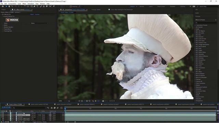Screen dimensions: 219x123
Task: Select the Roto Brush tool
Action: click(x=50, y=6)
